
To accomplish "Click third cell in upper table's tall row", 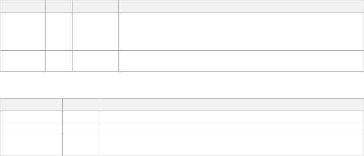I will 96,31.
